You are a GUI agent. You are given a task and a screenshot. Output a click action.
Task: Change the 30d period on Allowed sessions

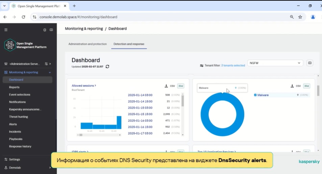click(x=180, y=86)
